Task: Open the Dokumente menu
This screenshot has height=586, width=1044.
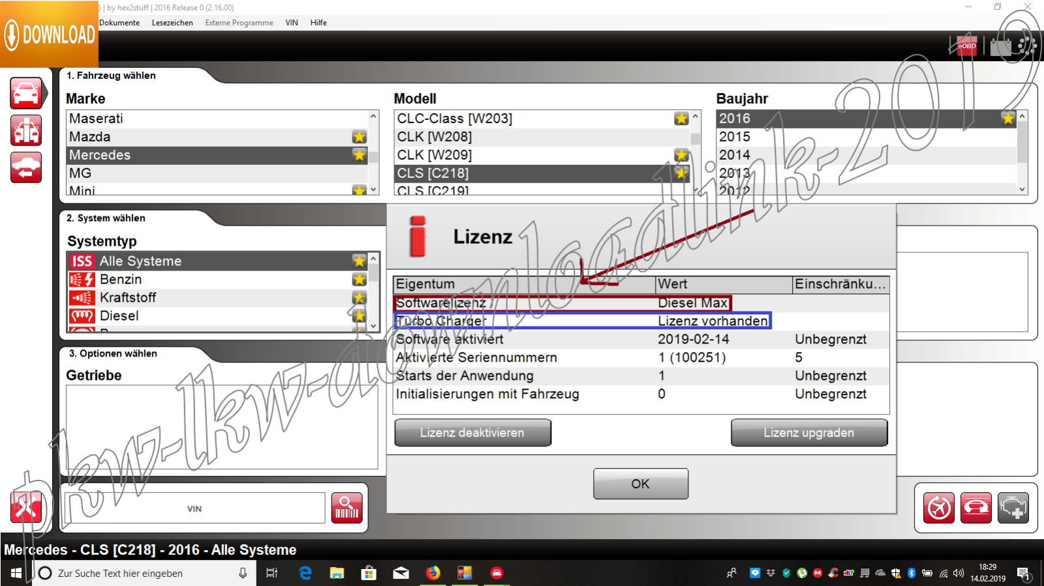Action: [x=119, y=23]
